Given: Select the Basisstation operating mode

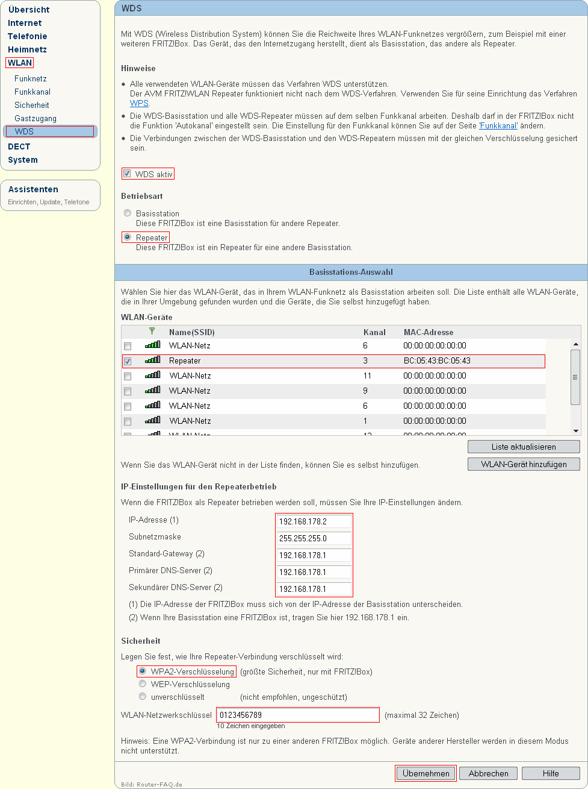Looking at the screenshot, I should pos(127,213).
